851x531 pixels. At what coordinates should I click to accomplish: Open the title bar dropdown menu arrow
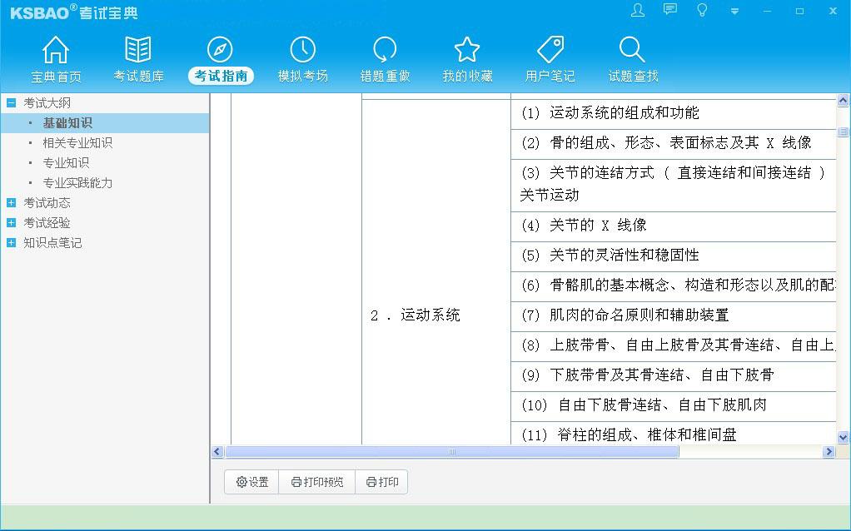pyautogui.click(x=734, y=11)
